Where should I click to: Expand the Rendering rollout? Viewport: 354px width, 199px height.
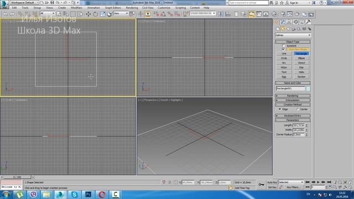point(293,96)
